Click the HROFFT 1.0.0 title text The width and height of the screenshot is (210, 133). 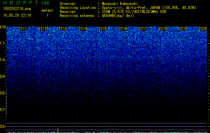pos(26,3)
